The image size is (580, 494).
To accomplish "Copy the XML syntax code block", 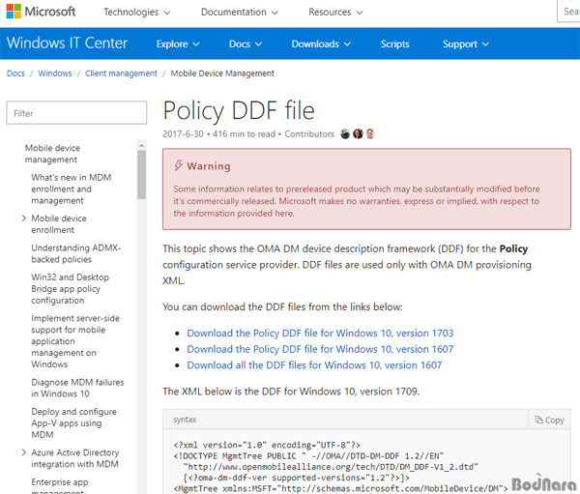I will pyautogui.click(x=550, y=420).
